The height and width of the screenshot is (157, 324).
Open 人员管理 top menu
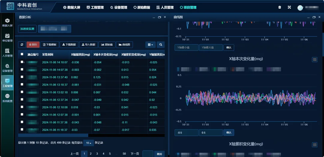(x=165, y=8)
